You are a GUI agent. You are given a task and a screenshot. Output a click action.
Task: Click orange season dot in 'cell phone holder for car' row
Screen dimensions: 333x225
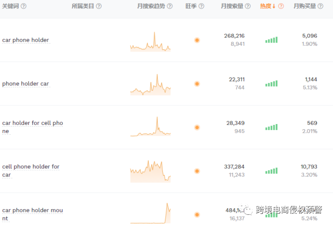[x=197, y=171]
